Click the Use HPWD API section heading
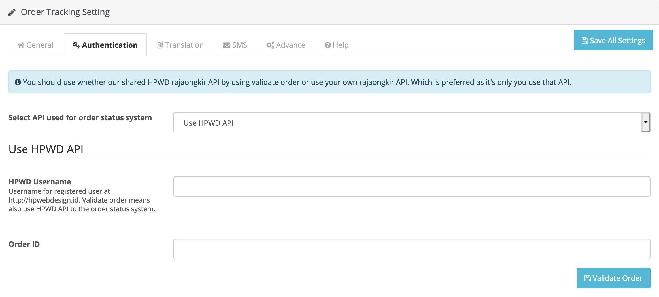Viewport: 659px width, 297px height. coord(46,149)
